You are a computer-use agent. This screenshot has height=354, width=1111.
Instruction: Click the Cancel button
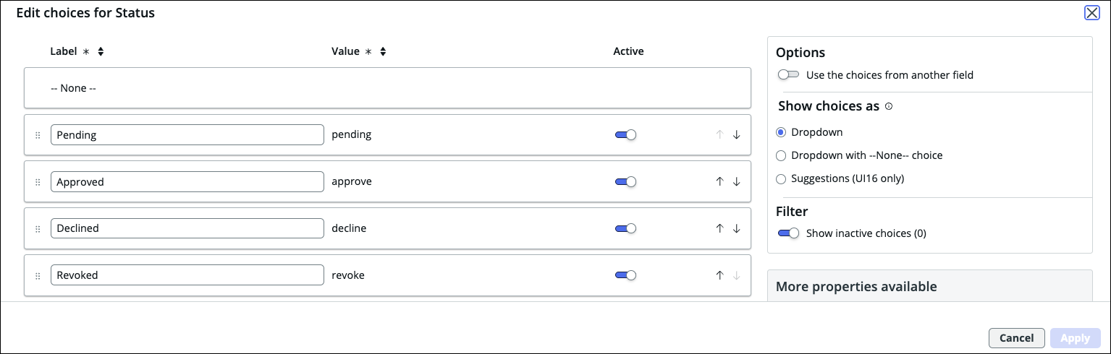point(1017,338)
